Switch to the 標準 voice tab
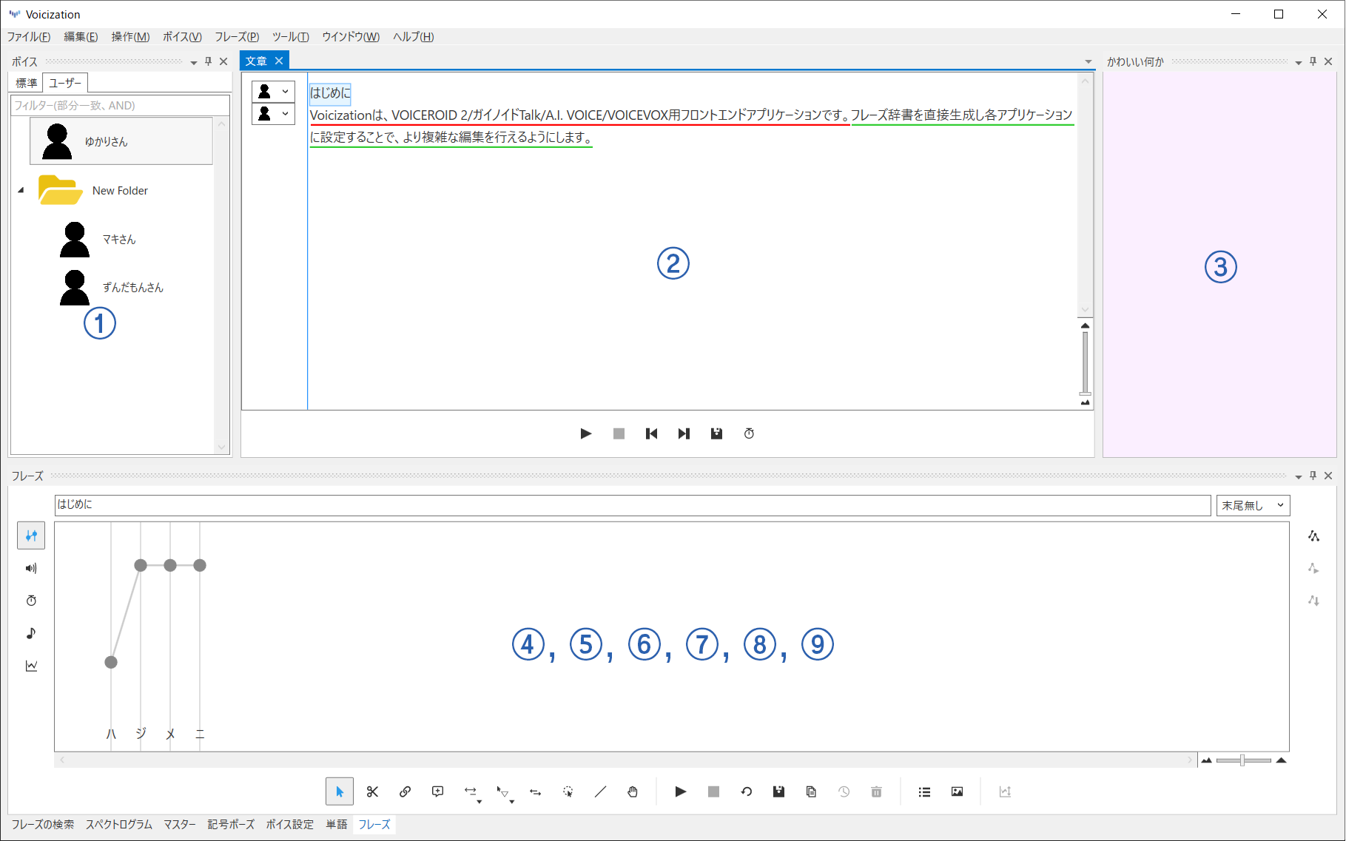1346x841 pixels. pyautogui.click(x=27, y=83)
